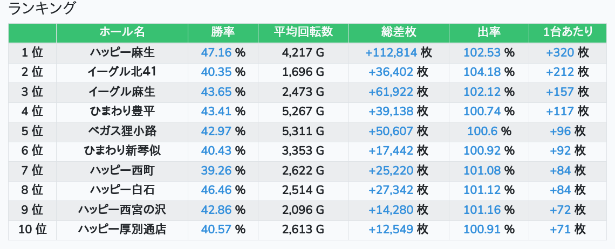The image size is (615, 249).
Task: Click the イーグル麻生 hall name
Action: pyautogui.click(x=122, y=92)
